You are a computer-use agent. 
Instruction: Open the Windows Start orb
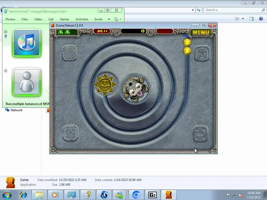(7, 195)
